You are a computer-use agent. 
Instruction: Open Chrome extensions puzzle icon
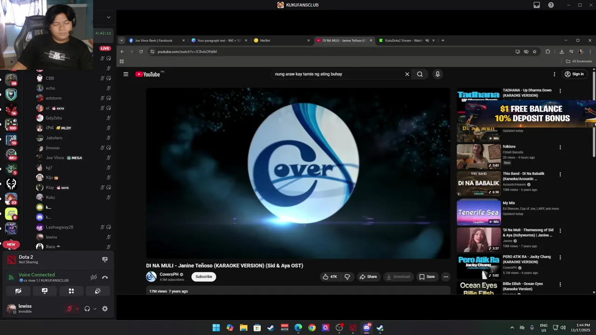pos(548,52)
